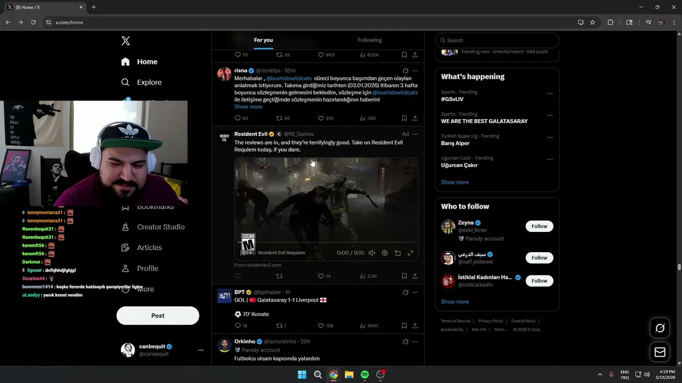Repost the Resident Evil ad
The image size is (682, 383).
click(x=279, y=276)
